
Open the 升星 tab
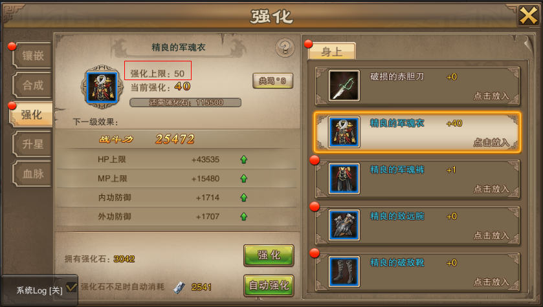pos(32,144)
